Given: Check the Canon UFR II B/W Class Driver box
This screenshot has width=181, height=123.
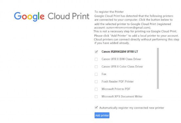Looking at the screenshot, I should pyautogui.click(x=96, y=59).
